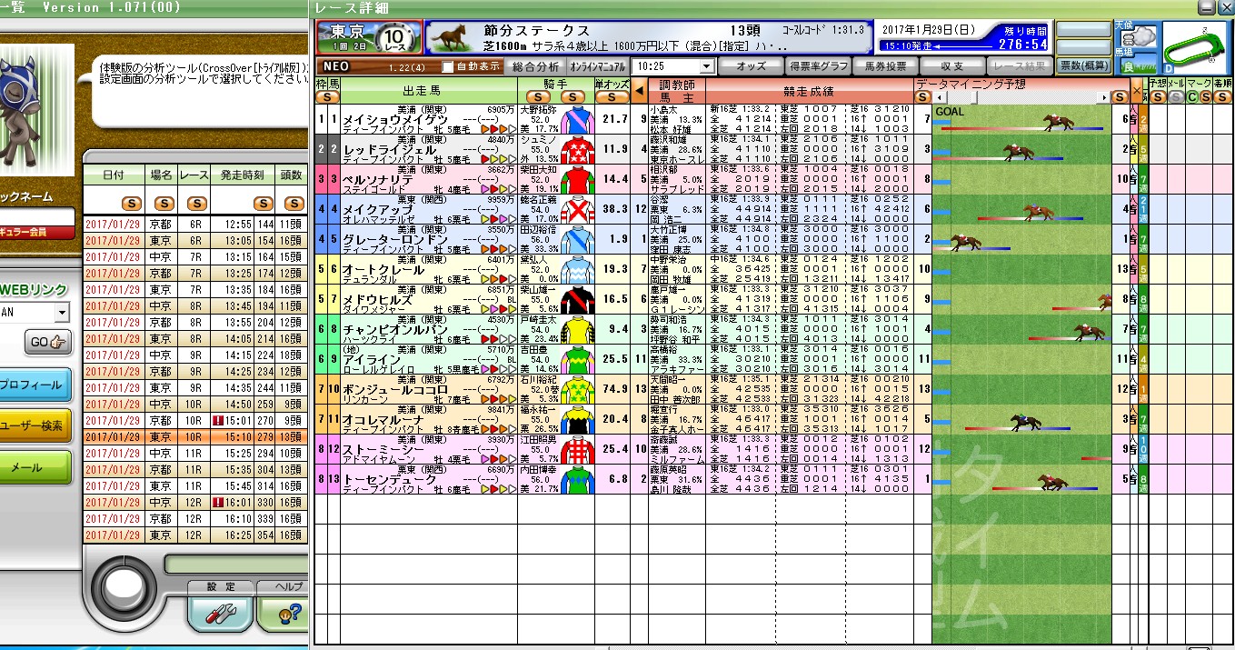Open the help question mark icon

point(291,614)
